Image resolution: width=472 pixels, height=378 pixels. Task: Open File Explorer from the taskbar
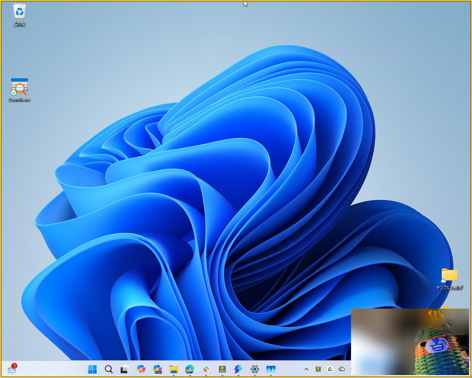tap(174, 369)
